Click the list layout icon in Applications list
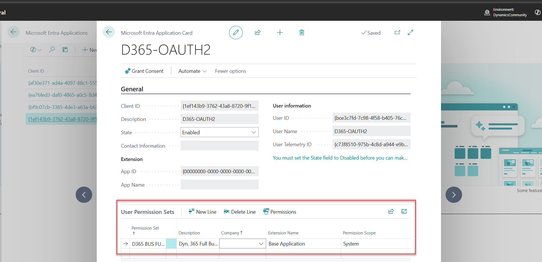The image size is (542, 262). tap(65, 50)
